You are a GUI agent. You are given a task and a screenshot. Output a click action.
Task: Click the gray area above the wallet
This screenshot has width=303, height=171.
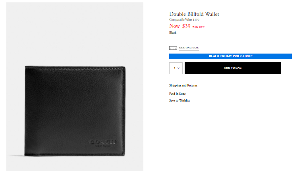click(x=75, y=34)
